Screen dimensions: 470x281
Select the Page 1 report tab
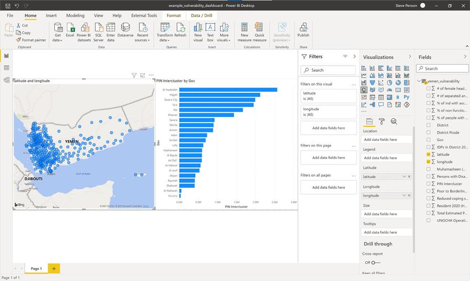click(36, 268)
